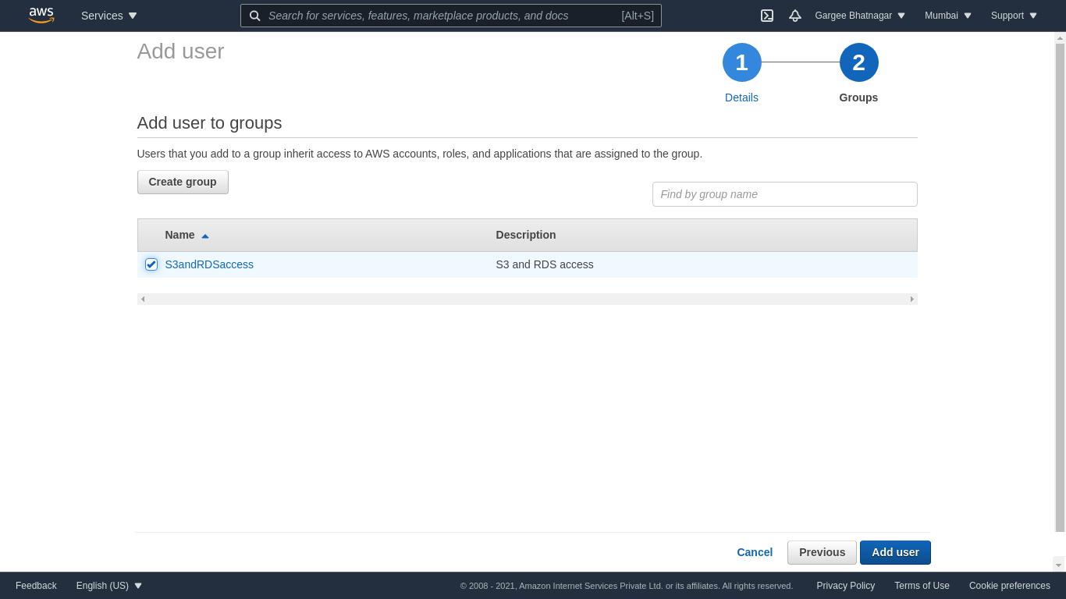
Task: Open the Gargee Bhatnagar account menu
Action: [x=860, y=16]
